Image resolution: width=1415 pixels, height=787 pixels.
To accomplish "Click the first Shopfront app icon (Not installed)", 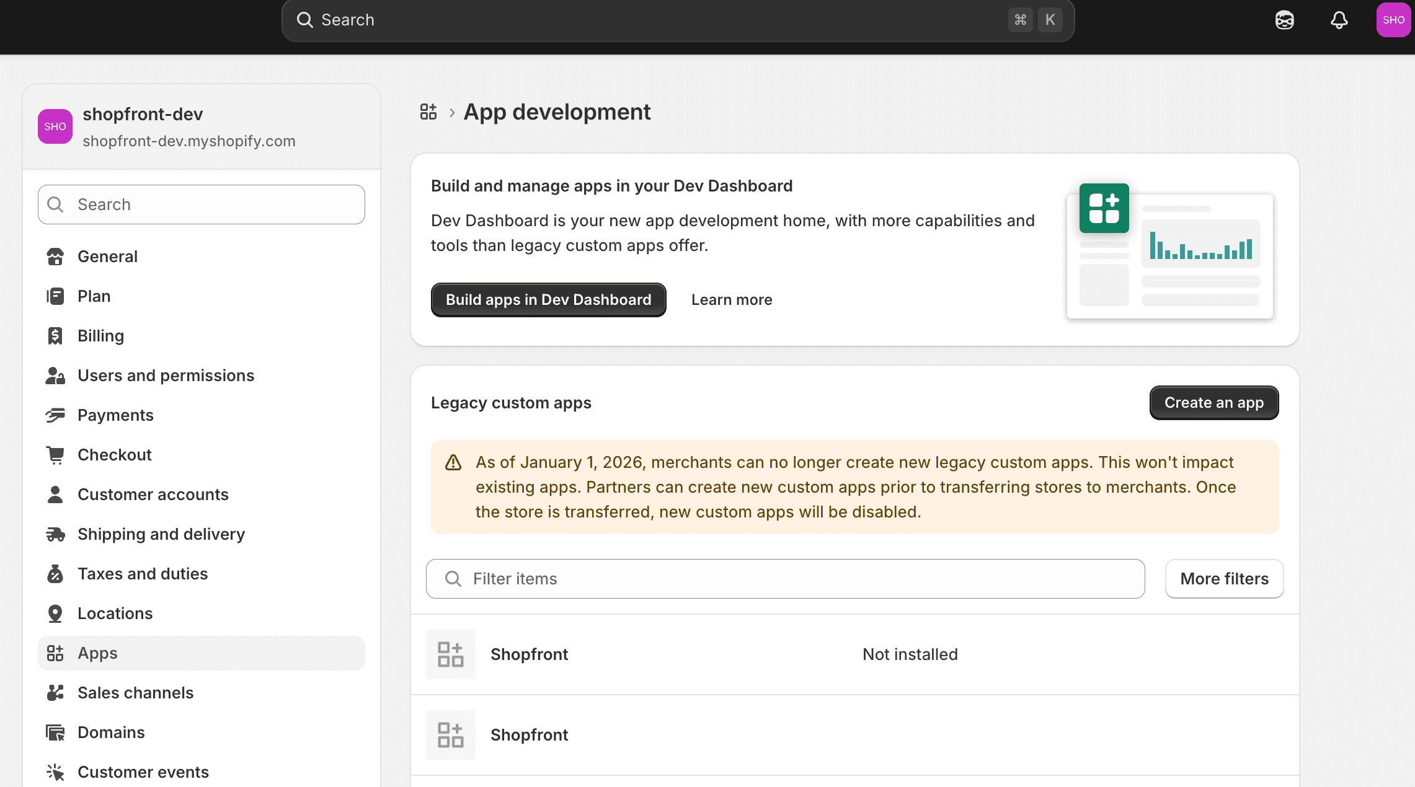I will tap(451, 654).
